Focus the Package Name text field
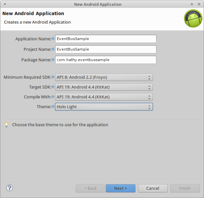The image size is (204, 198). click(x=106, y=60)
